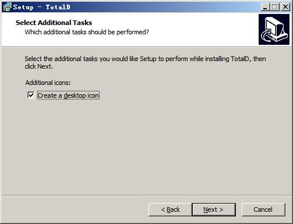The width and height of the screenshot is (293, 224).
Task: Click the blank title bar gradient area
Action: 165,7
